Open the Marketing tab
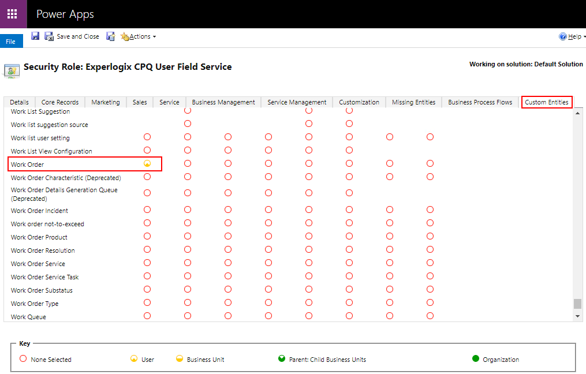586x374 pixels. point(106,102)
